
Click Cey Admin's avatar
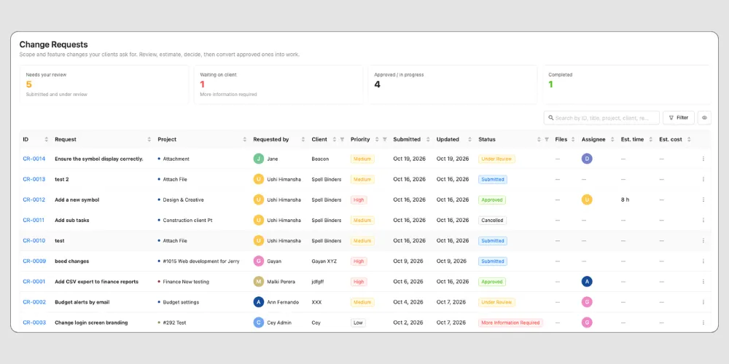point(259,323)
